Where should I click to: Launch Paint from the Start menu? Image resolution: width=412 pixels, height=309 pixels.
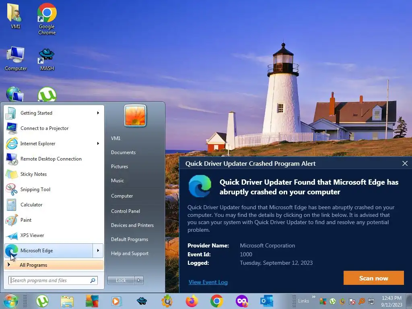(54, 220)
